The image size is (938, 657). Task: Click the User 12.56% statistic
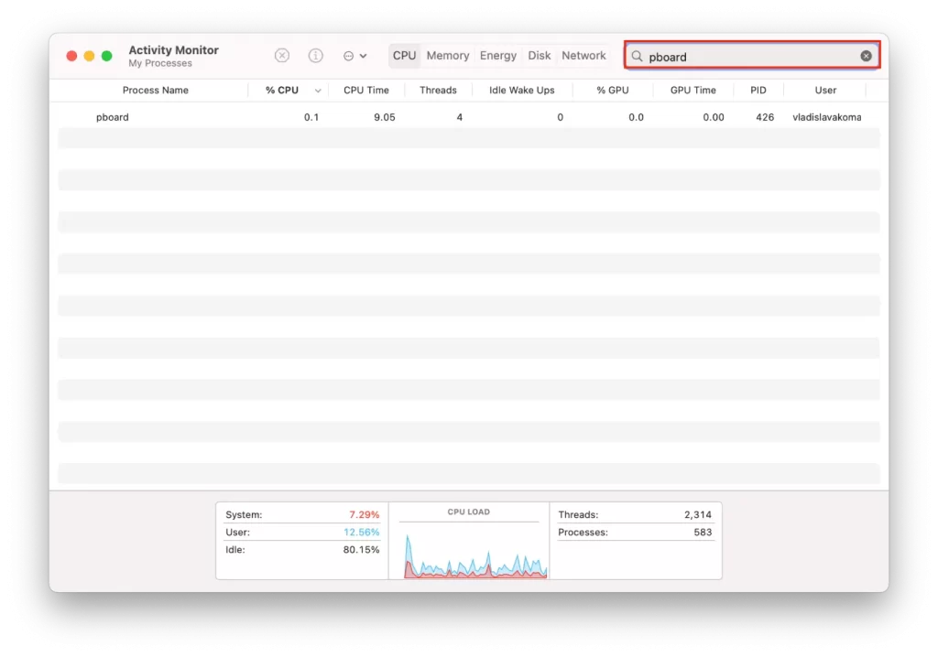(302, 532)
